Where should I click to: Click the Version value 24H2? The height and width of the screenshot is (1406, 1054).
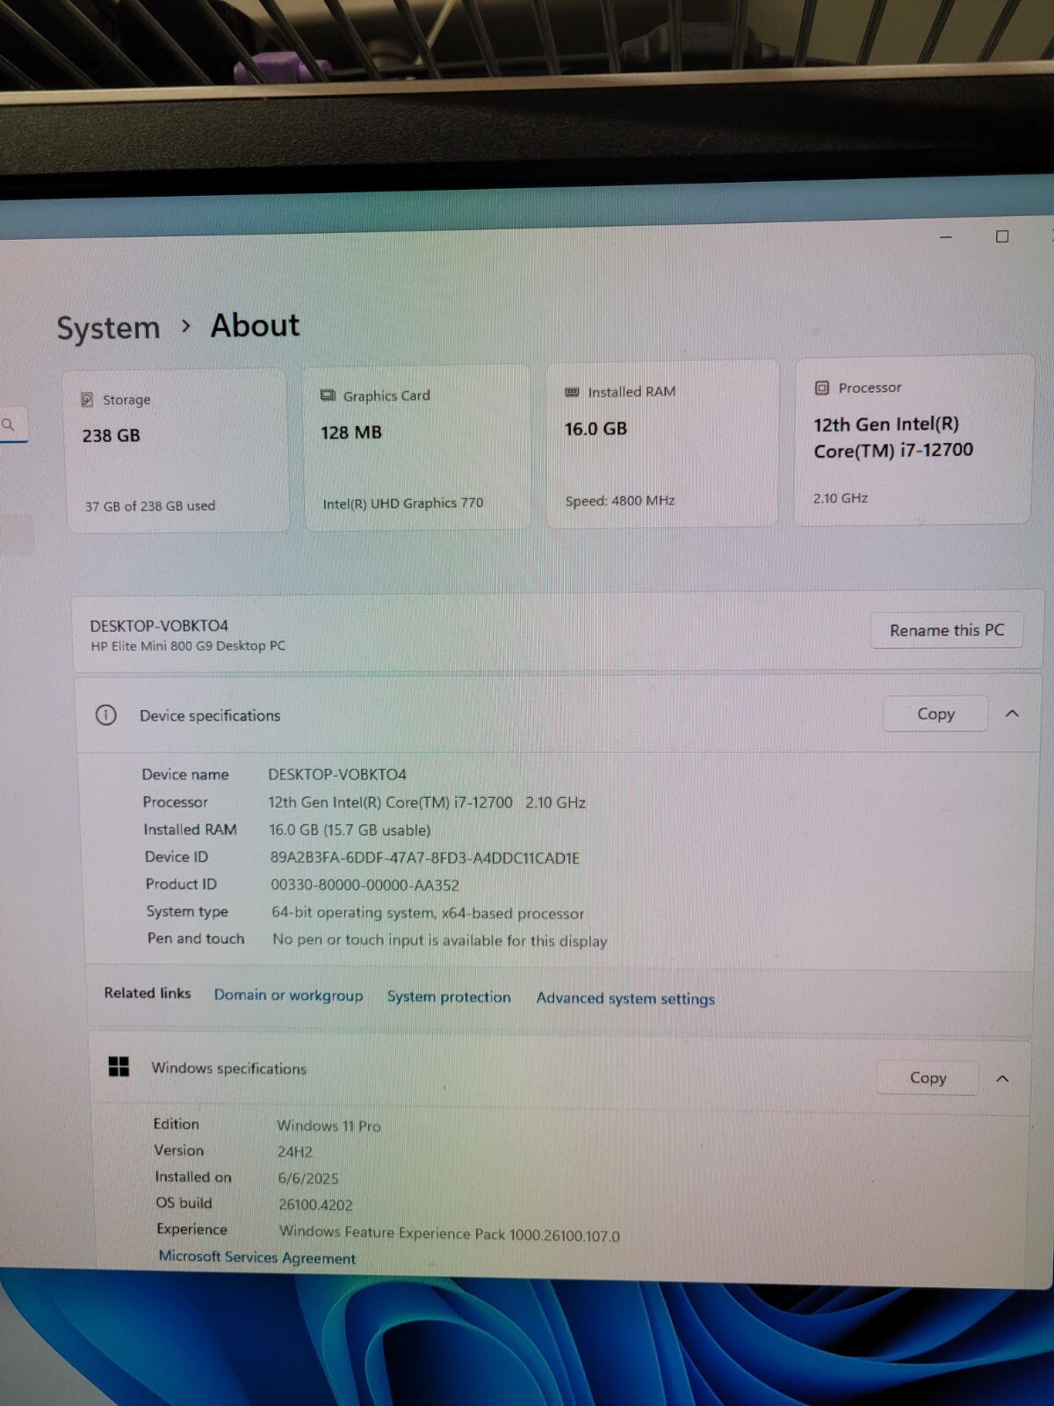click(295, 1151)
